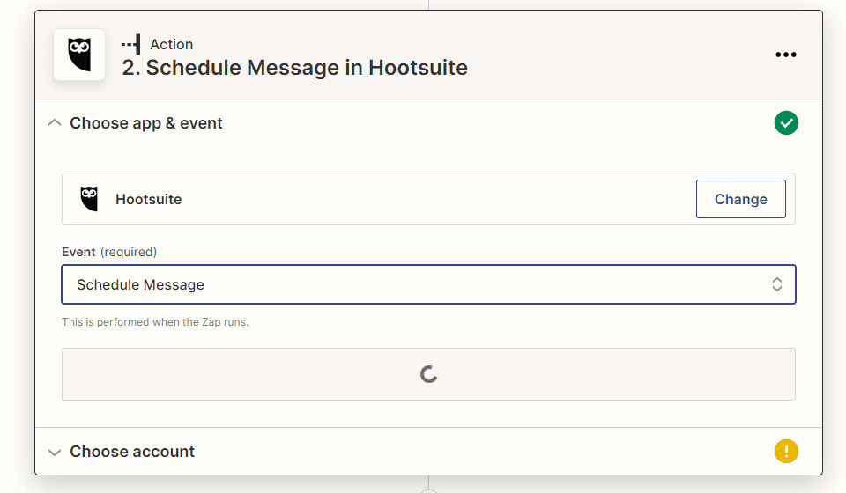
Task: Click the loading spinner icon
Action: point(429,374)
